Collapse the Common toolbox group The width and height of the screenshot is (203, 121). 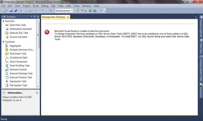[3, 42]
